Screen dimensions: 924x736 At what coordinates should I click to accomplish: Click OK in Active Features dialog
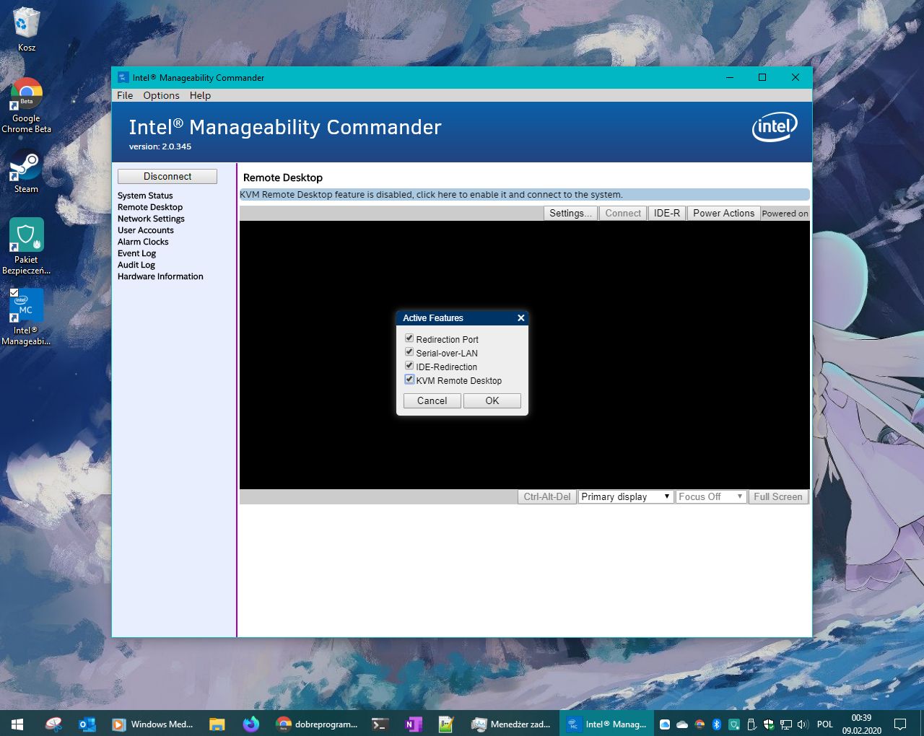point(492,400)
